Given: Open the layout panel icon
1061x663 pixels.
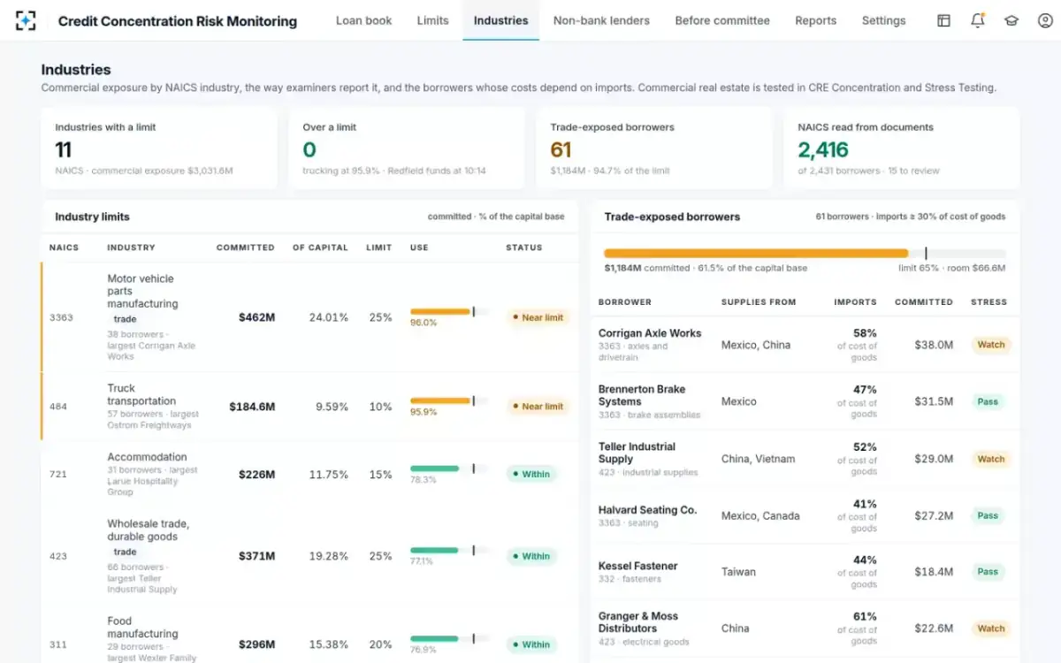Looking at the screenshot, I should click(944, 20).
